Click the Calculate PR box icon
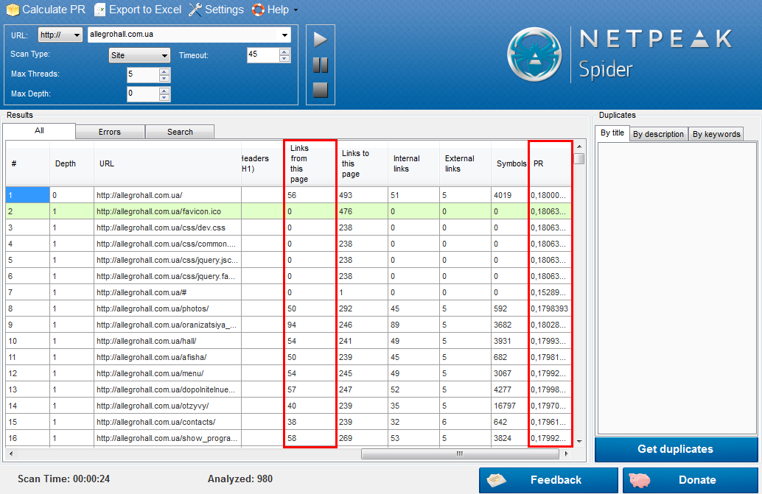Viewport: 762px width, 494px height. tap(13, 10)
